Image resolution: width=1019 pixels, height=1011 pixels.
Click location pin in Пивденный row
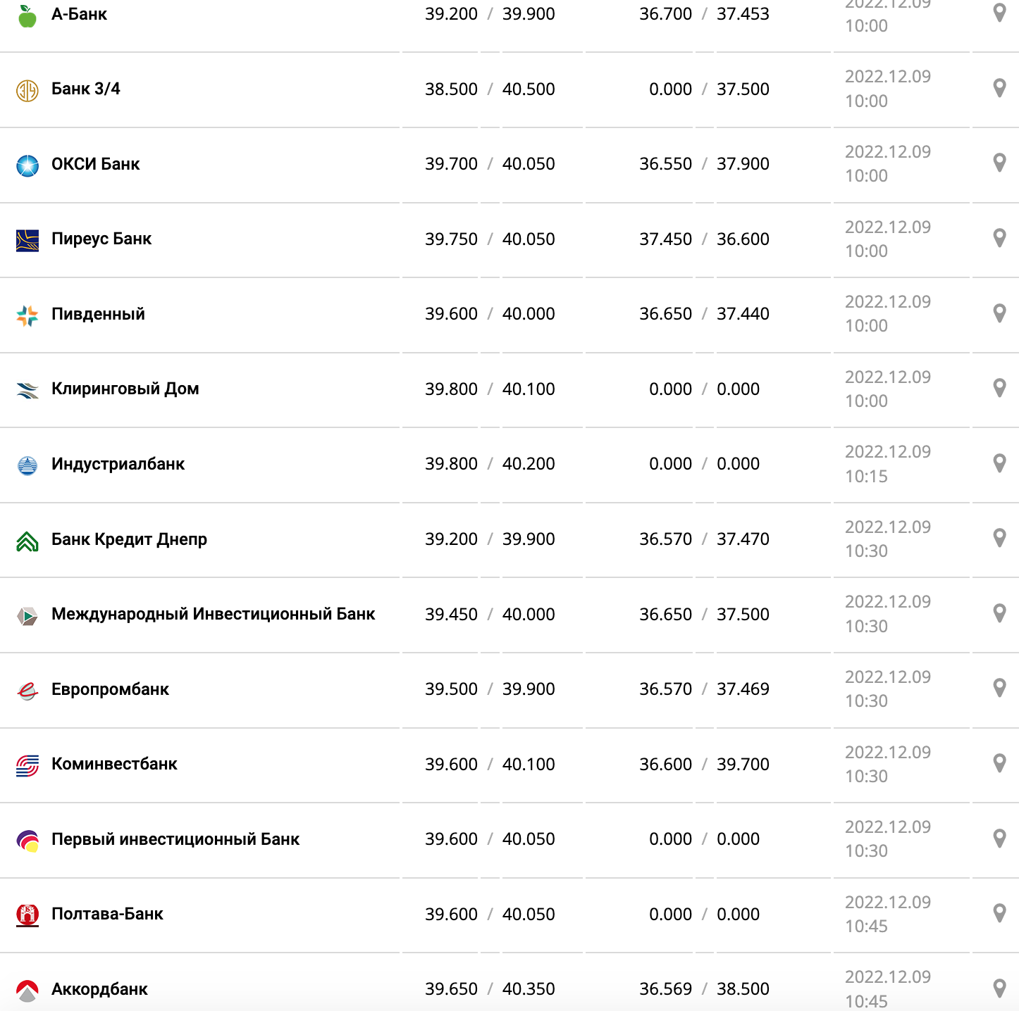(x=999, y=313)
